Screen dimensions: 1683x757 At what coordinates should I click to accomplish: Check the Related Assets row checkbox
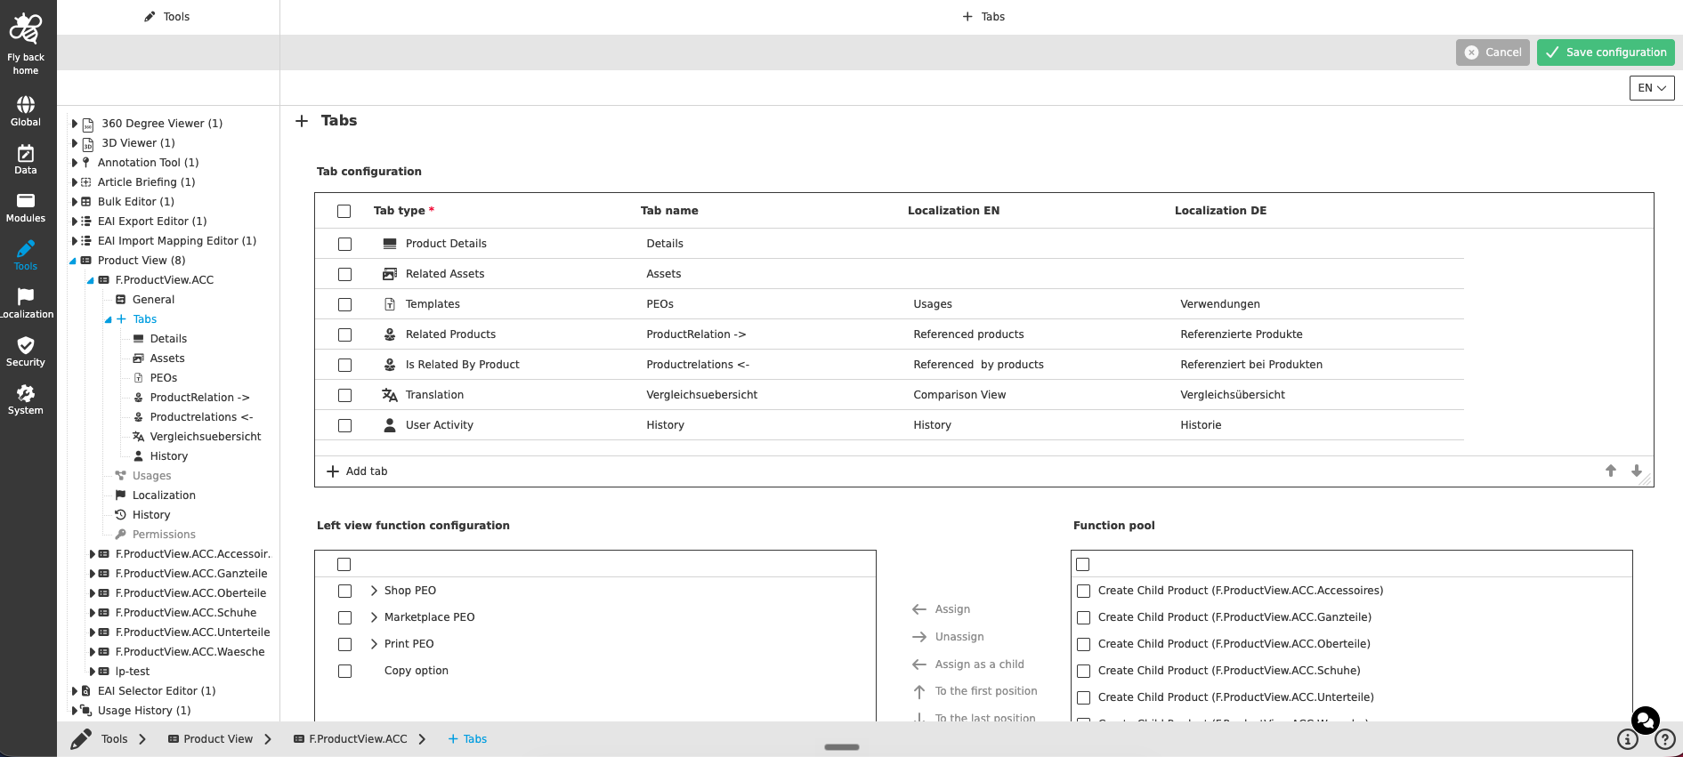[x=345, y=275]
